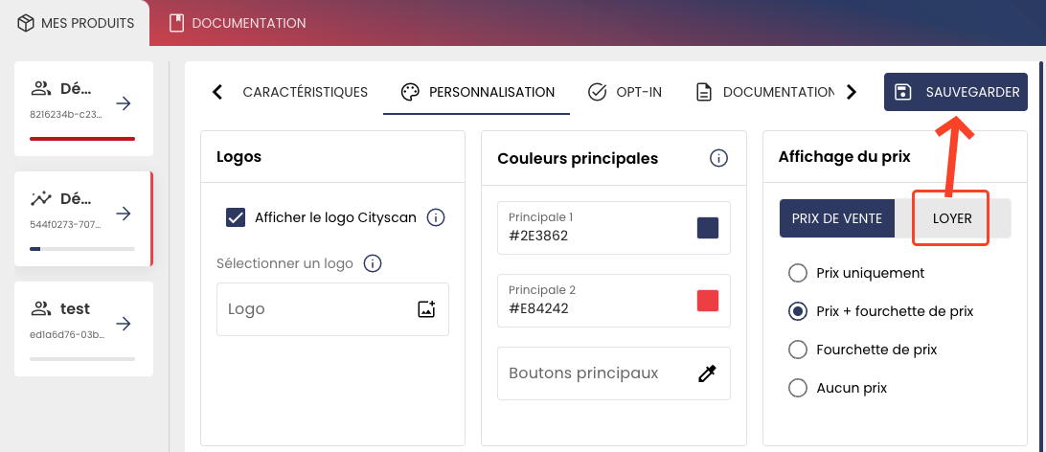This screenshot has height=452, width=1046.
Task: Show more tabs with right chevron
Action: [852, 92]
